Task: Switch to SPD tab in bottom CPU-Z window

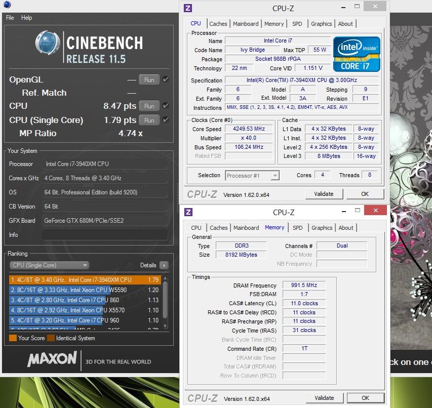Action: point(298,228)
